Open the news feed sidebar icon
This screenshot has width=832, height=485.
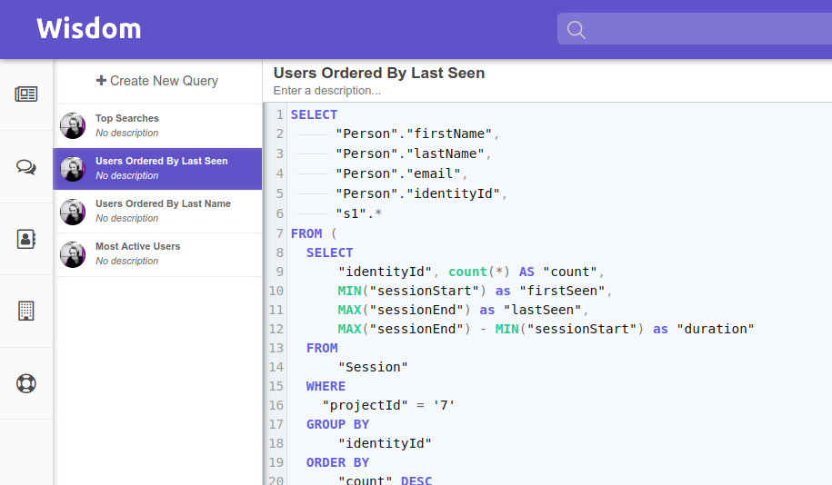coord(26,94)
